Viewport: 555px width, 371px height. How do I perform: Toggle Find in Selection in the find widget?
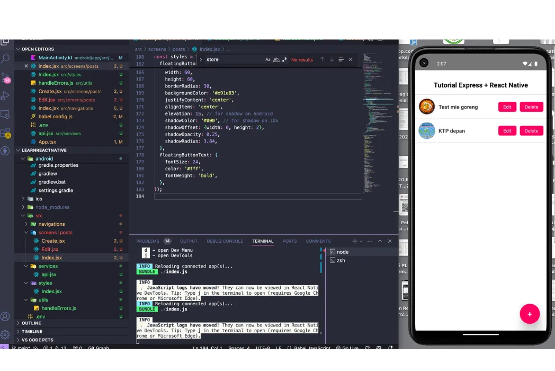(341, 59)
